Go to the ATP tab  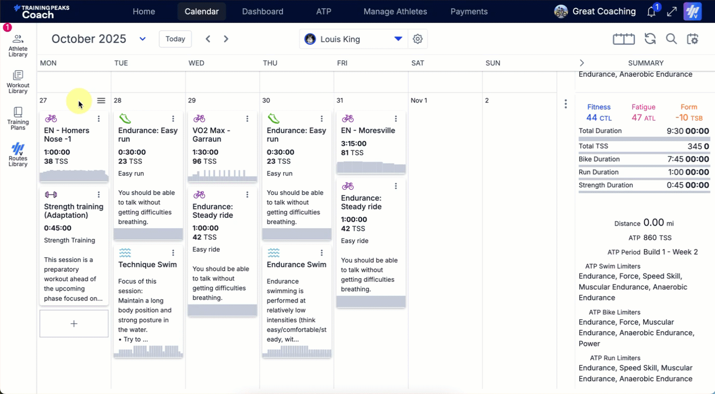tap(324, 11)
